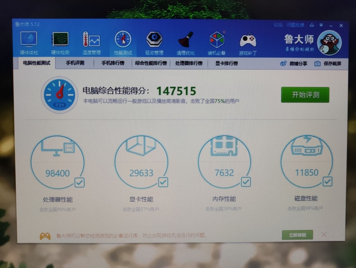Click the 鲁大师 mascot avatar
The image size is (356, 268).
click(330, 43)
